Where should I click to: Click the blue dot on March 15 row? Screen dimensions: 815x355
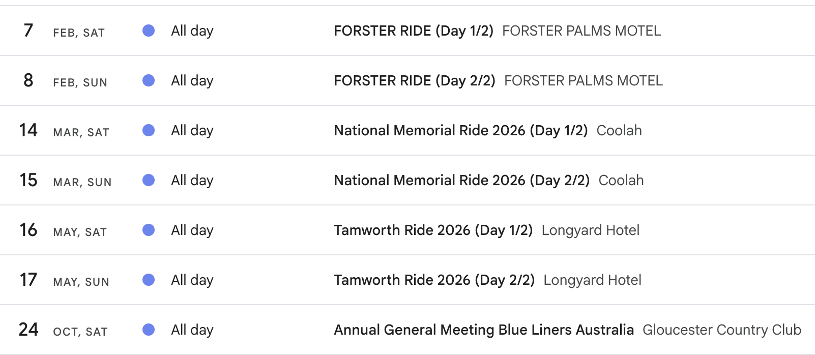[x=149, y=181]
